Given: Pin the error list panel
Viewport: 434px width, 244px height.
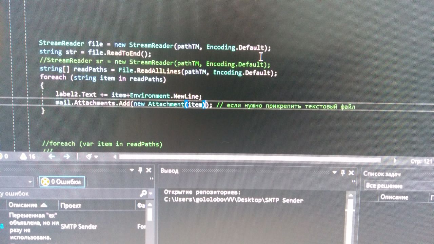Looking at the screenshot, I should tap(141, 170).
